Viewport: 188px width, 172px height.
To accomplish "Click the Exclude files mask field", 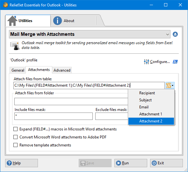I will [x=112, y=116].
